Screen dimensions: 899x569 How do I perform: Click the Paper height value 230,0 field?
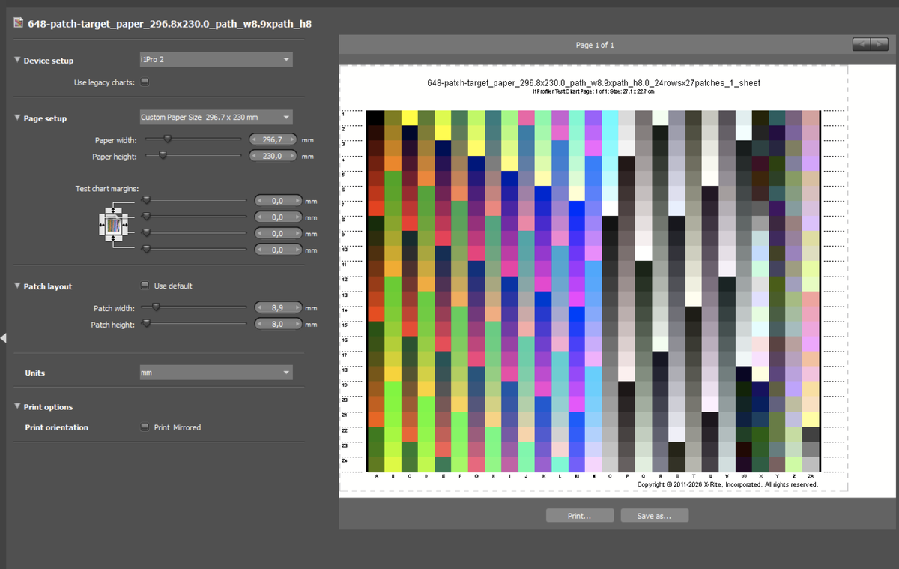click(x=272, y=156)
